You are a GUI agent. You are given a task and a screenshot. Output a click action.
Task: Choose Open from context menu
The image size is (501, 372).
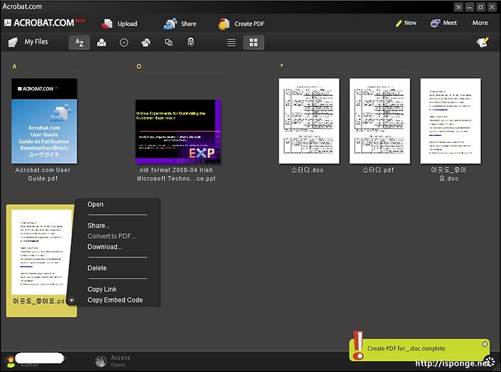point(95,204)
